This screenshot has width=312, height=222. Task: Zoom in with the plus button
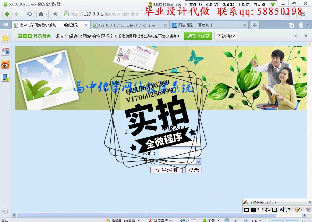click(303, 220)
